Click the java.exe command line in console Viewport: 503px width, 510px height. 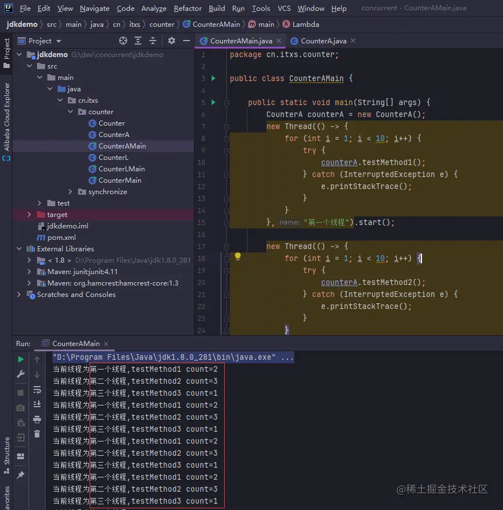(x=173, y=357)
